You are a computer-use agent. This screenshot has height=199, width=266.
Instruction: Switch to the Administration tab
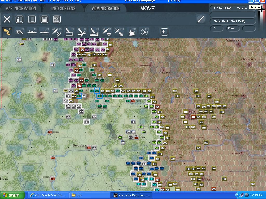[x=106, y=9]
